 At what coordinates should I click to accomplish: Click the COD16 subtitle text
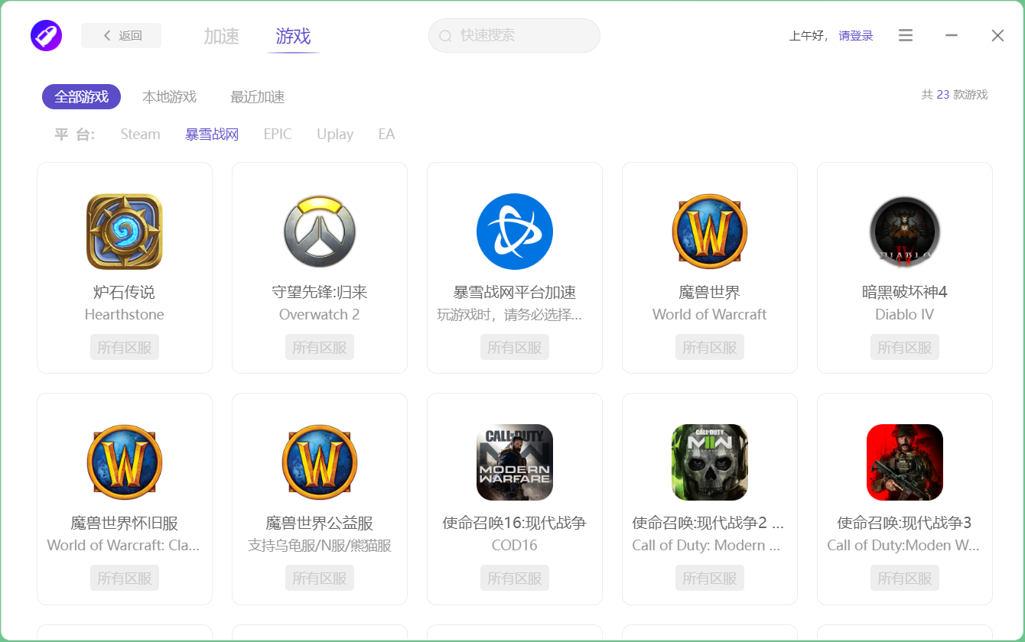(x=515, y=545)
